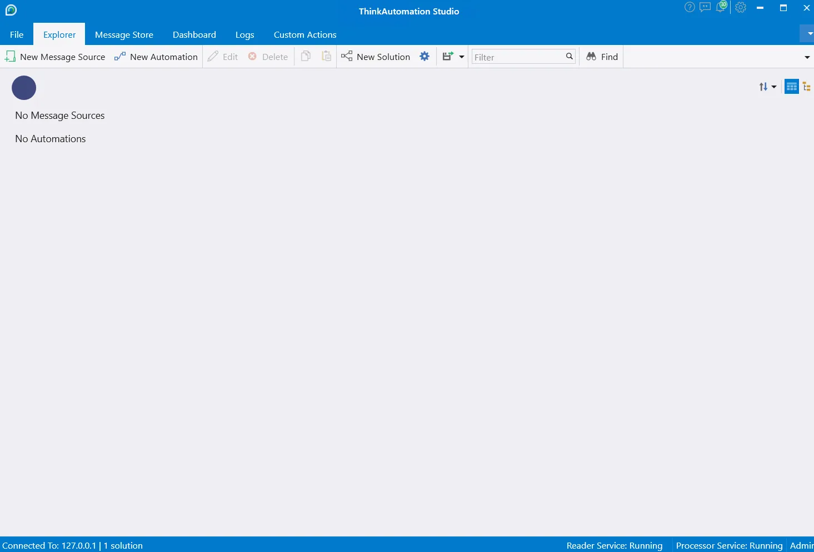The image size is (814, 552).
Task: Click the 'Reader Service: Running' status
Action: [615, 545]
